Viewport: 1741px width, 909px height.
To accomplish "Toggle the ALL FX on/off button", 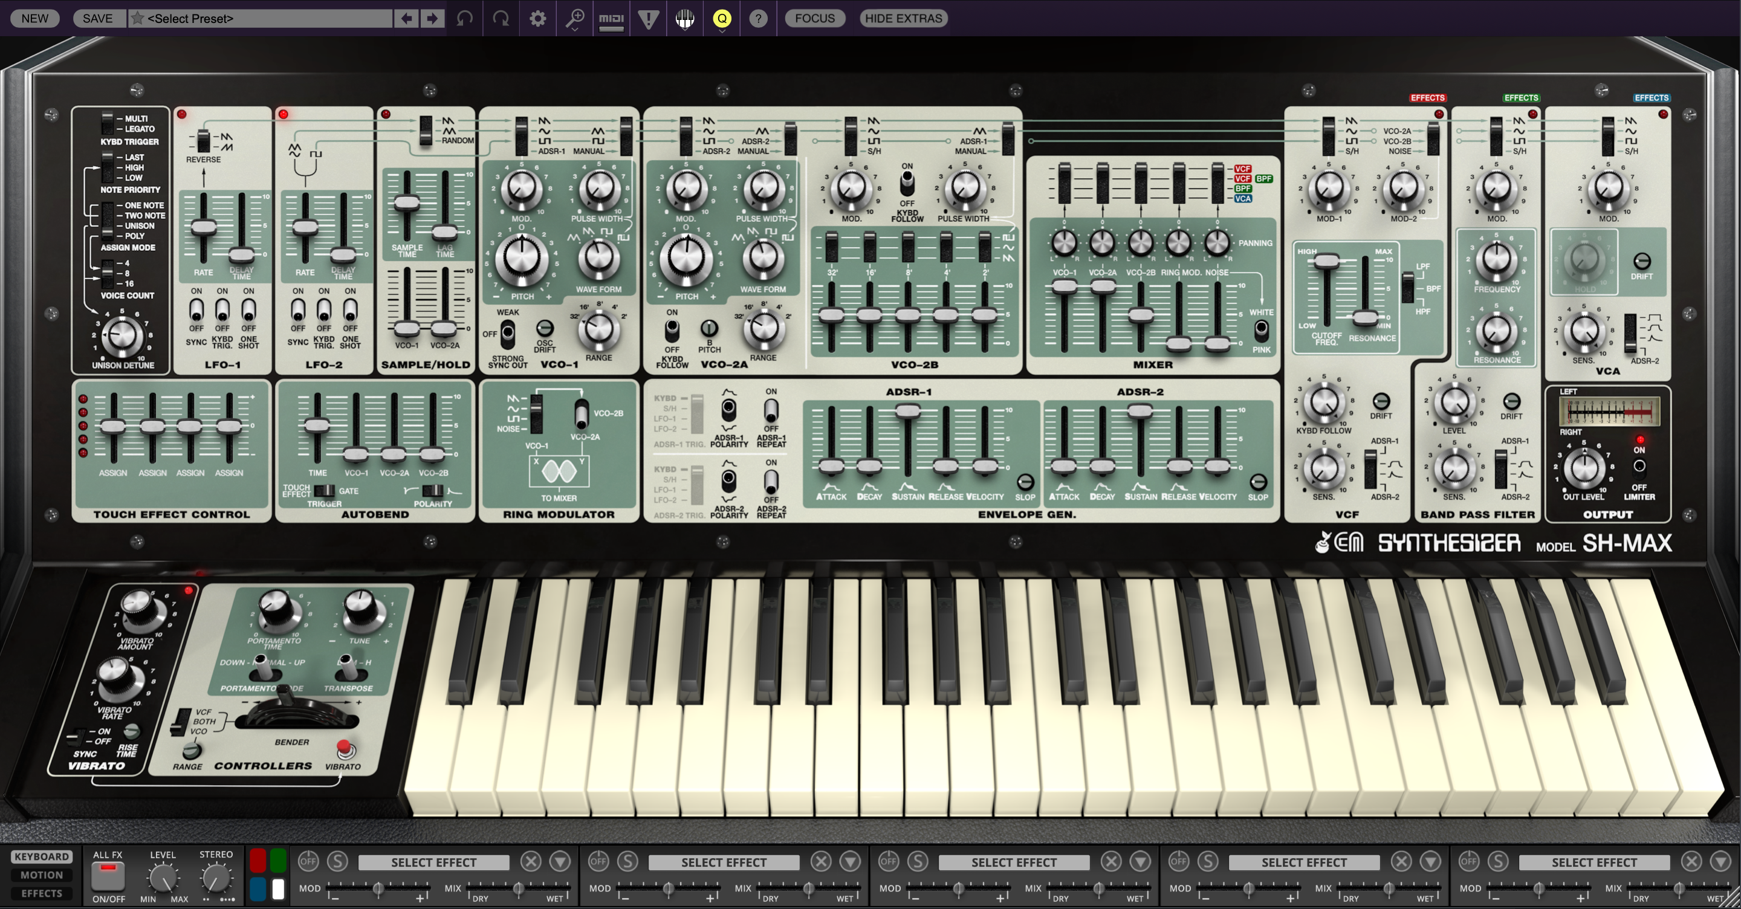I will [108, 876].
